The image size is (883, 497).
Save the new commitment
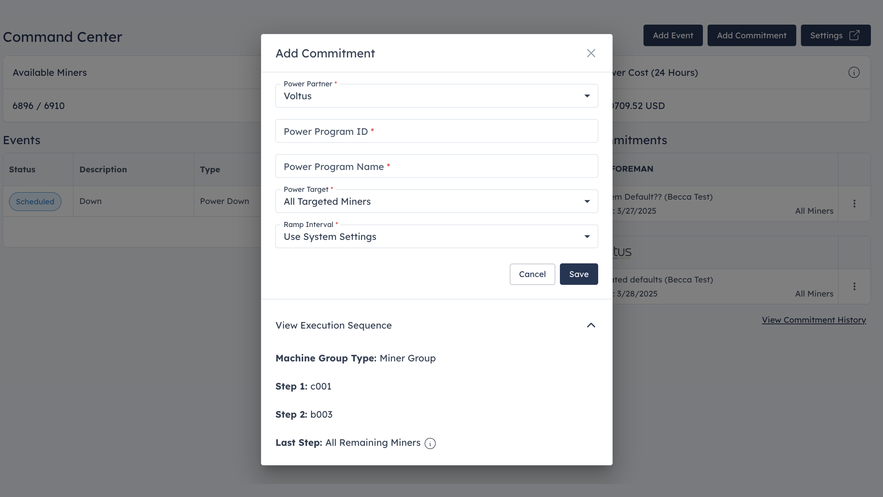[x=579, y=274]
